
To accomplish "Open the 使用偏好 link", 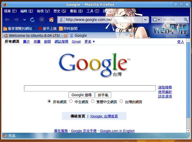I will 165,92.
